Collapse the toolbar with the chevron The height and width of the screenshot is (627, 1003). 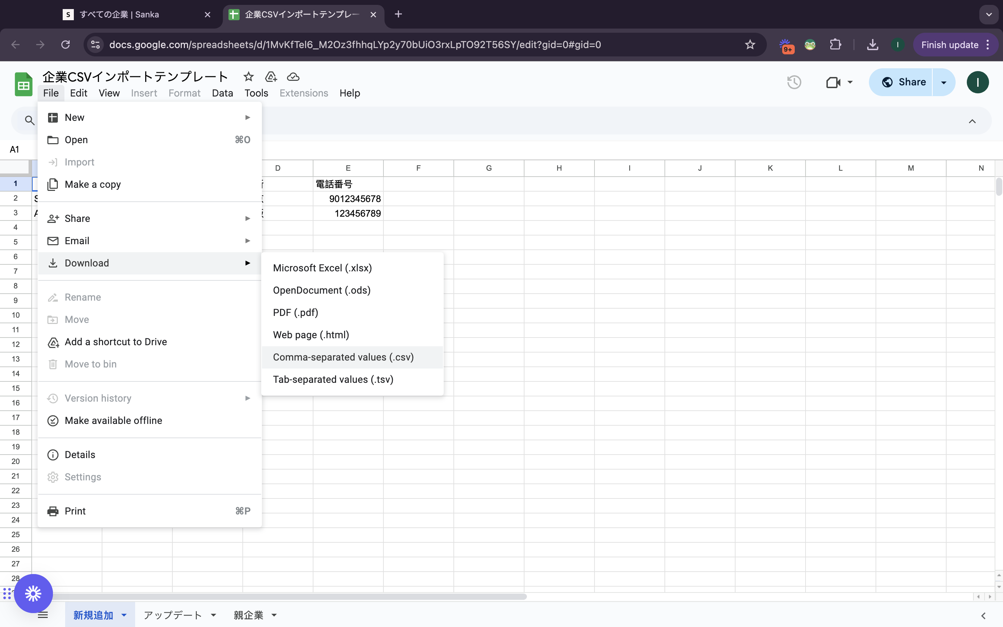[x=972, y=121]
